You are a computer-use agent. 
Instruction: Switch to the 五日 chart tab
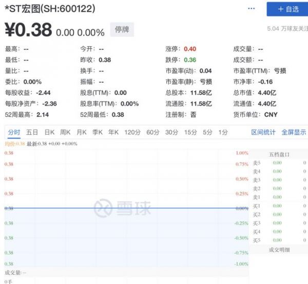(32, 132)
